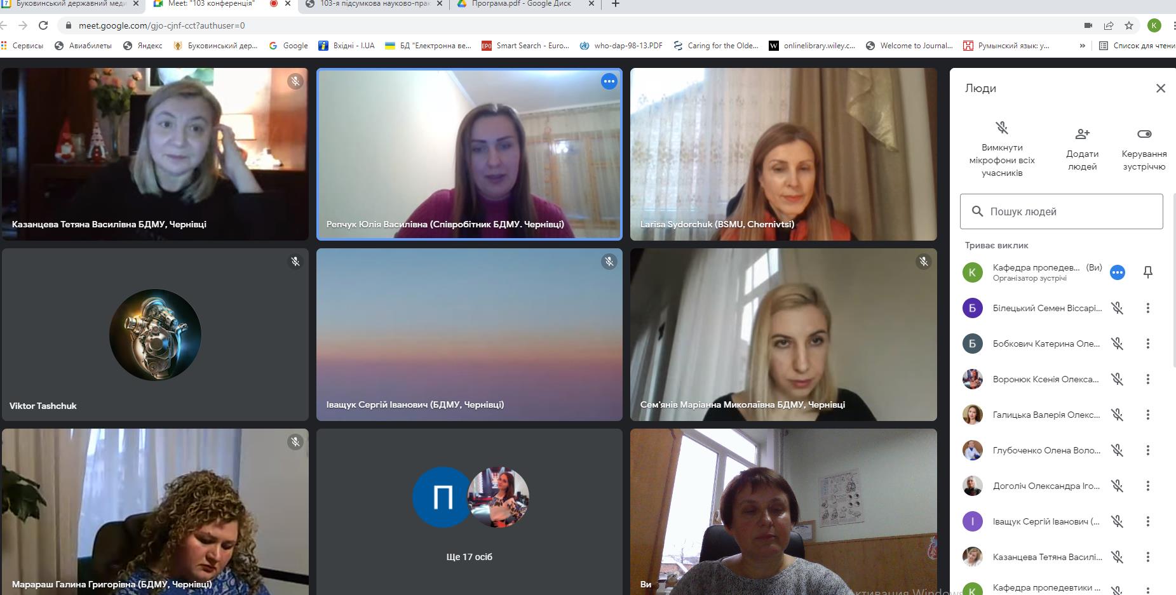Open Яндекс bookmark
Image resolution: width=1176 pixels, height=595 pixels.
tap(142, 46)
